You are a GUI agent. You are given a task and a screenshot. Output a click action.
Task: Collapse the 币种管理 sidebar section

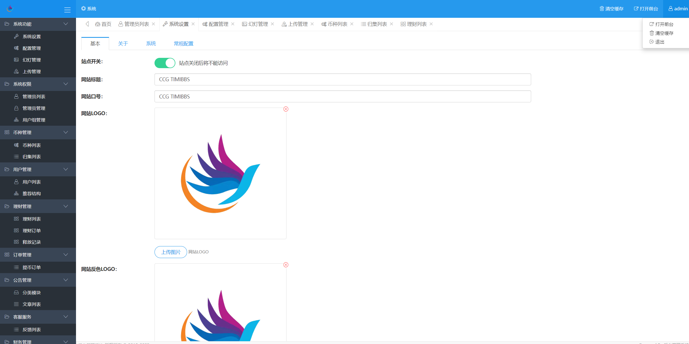click(x=66, y=132)
